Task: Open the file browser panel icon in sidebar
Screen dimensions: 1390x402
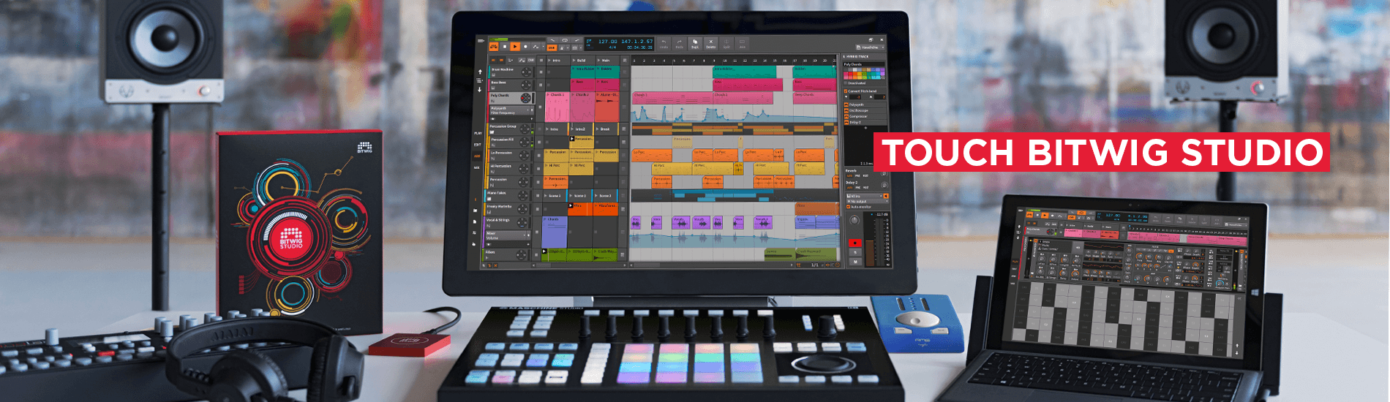Action: [x=476, y=211]
